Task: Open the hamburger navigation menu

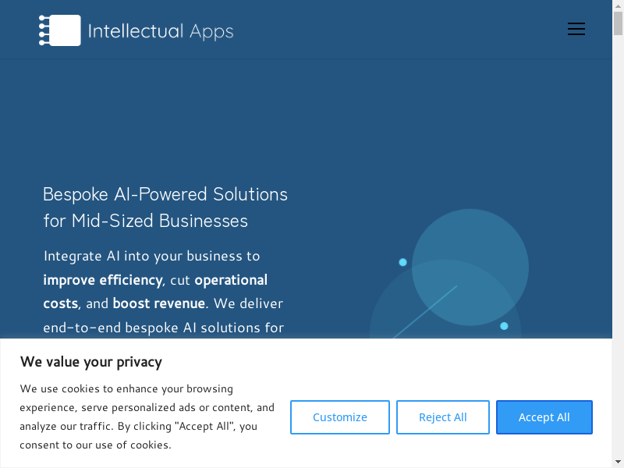Action: click(x=576, y=30)
